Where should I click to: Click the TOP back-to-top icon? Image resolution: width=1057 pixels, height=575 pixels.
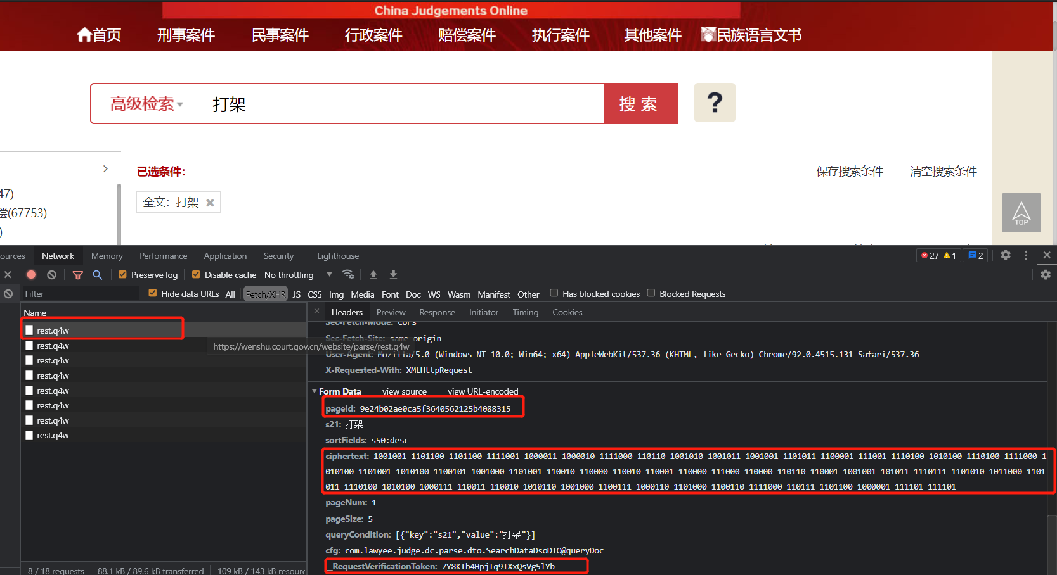[1021, 213]
